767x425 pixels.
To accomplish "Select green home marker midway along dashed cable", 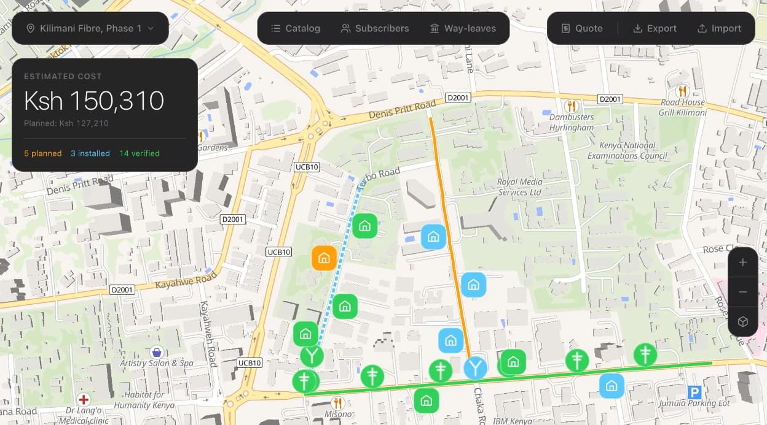I will tap(345, 306).
